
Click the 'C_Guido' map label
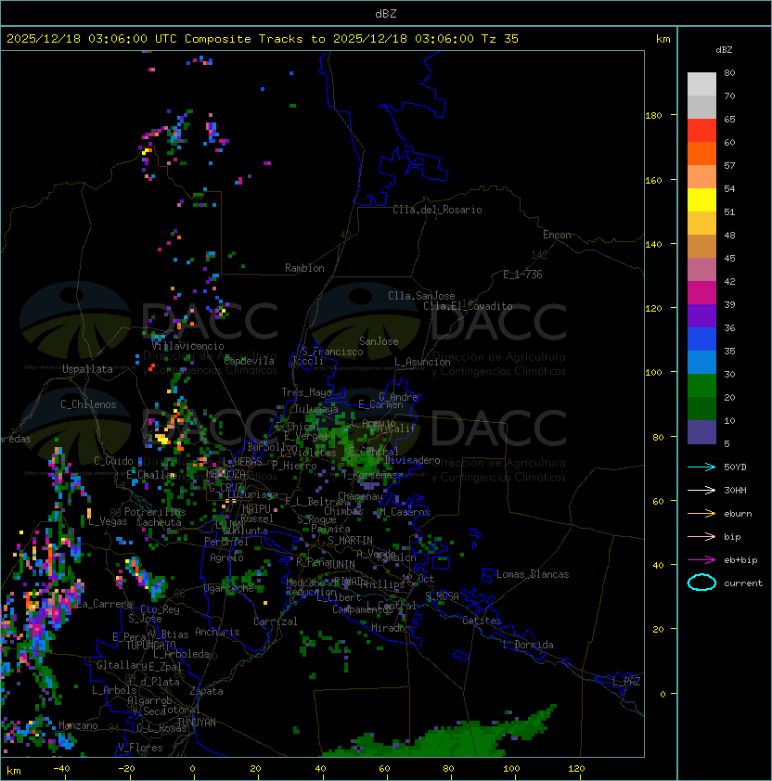[x=113, y=461]
